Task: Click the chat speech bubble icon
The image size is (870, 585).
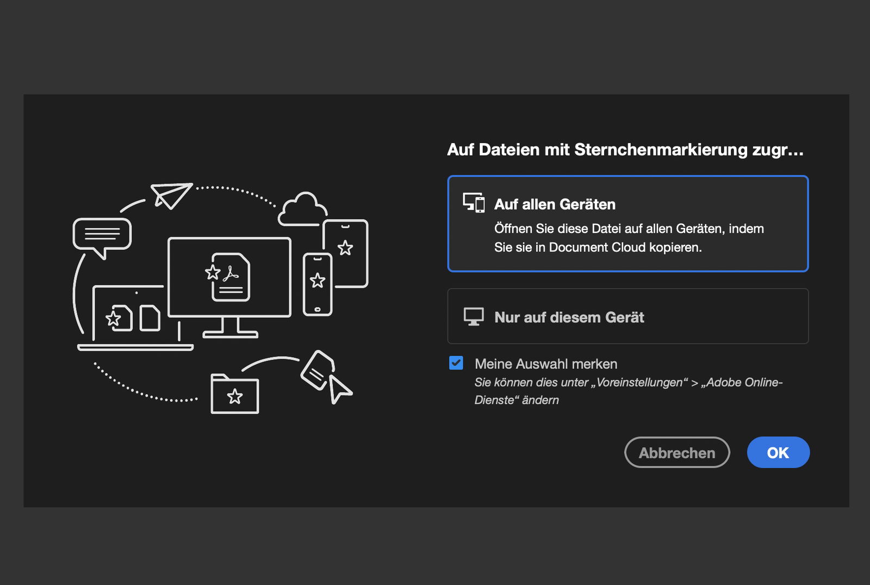Action: [x=102, y=236]
